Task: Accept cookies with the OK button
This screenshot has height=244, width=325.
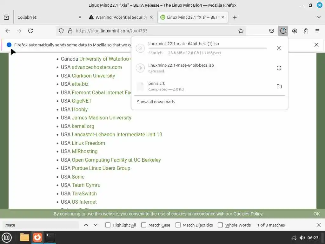Action: [x=316, y=214]
